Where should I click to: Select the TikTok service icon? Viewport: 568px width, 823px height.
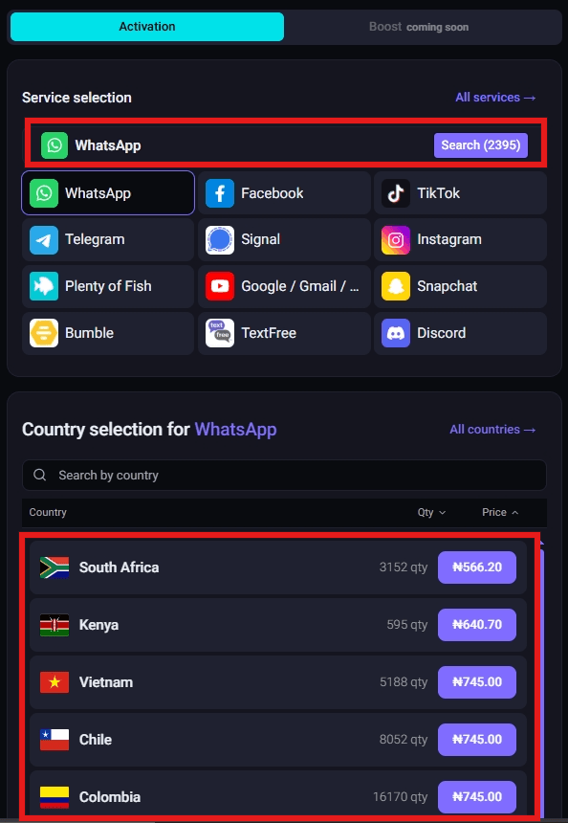[x=396, y=192]
